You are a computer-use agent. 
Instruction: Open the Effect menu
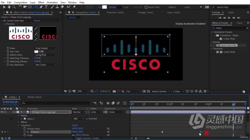coord(41,2)
